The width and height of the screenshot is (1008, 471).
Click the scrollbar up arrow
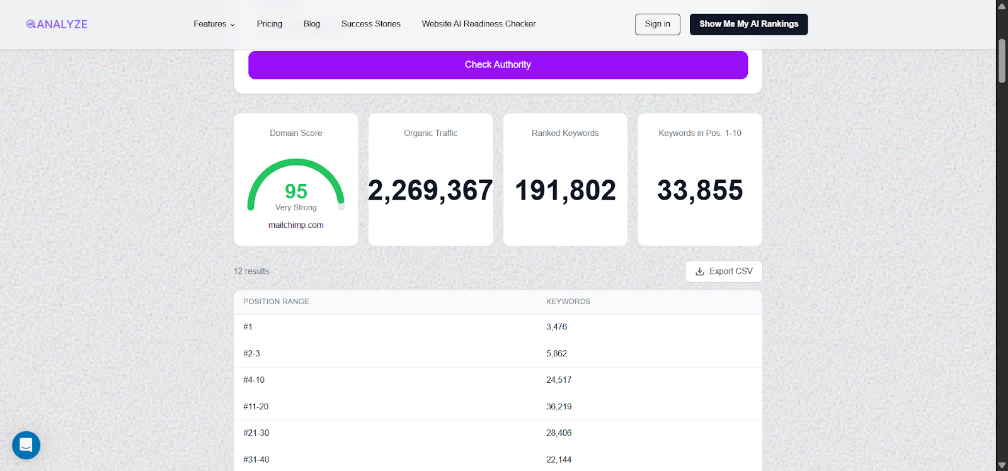1002,6
